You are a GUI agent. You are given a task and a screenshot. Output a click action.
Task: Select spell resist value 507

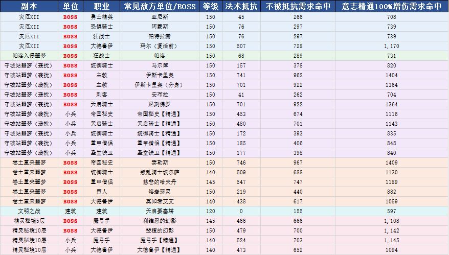[241, 46]
